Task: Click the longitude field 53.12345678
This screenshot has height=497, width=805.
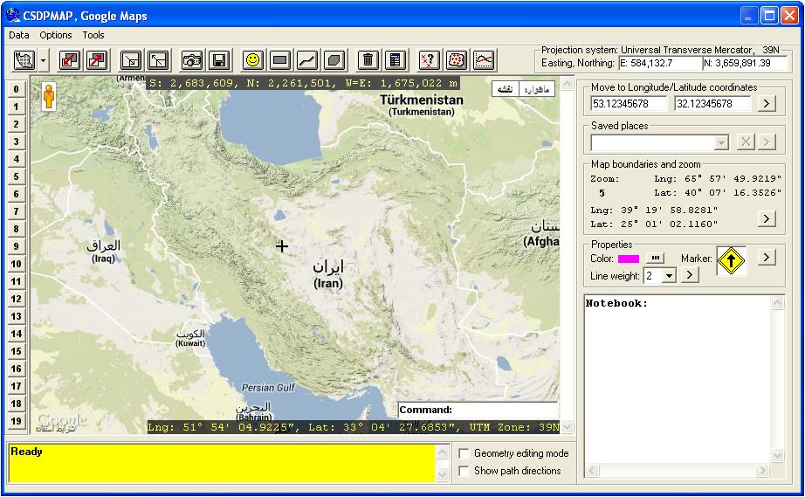Action: (x=629, y=104)
